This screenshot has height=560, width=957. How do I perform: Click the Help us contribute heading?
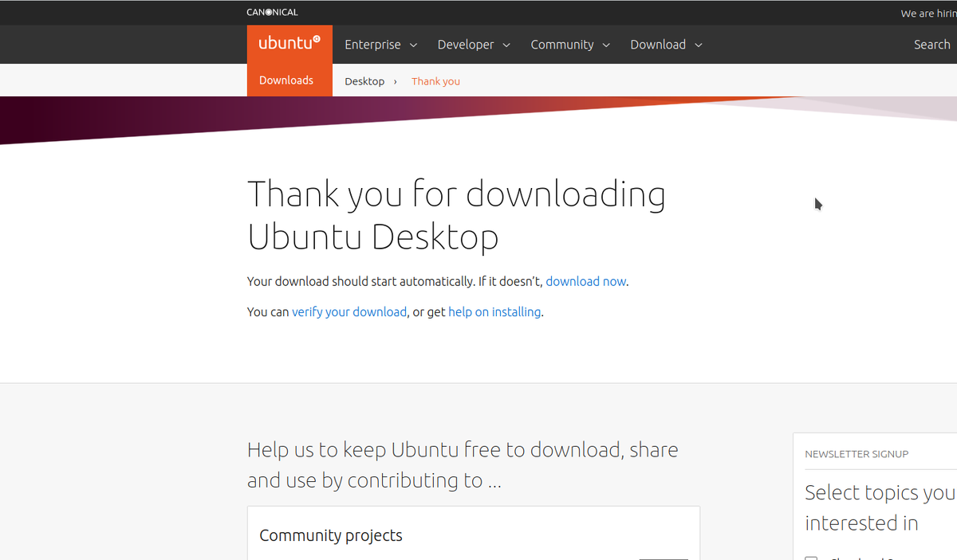pos(463,464)
